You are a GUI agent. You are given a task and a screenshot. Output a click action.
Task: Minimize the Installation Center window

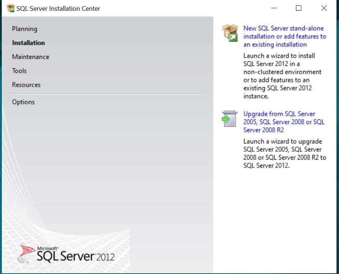click(274, 8)
